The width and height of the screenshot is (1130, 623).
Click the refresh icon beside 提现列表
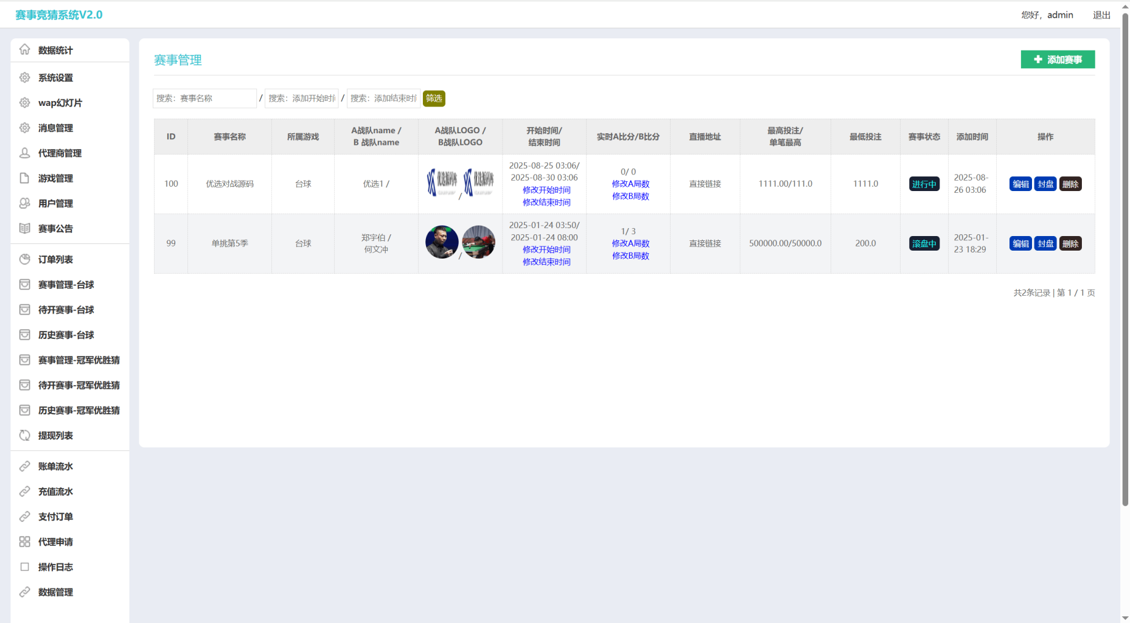[24, 435]
